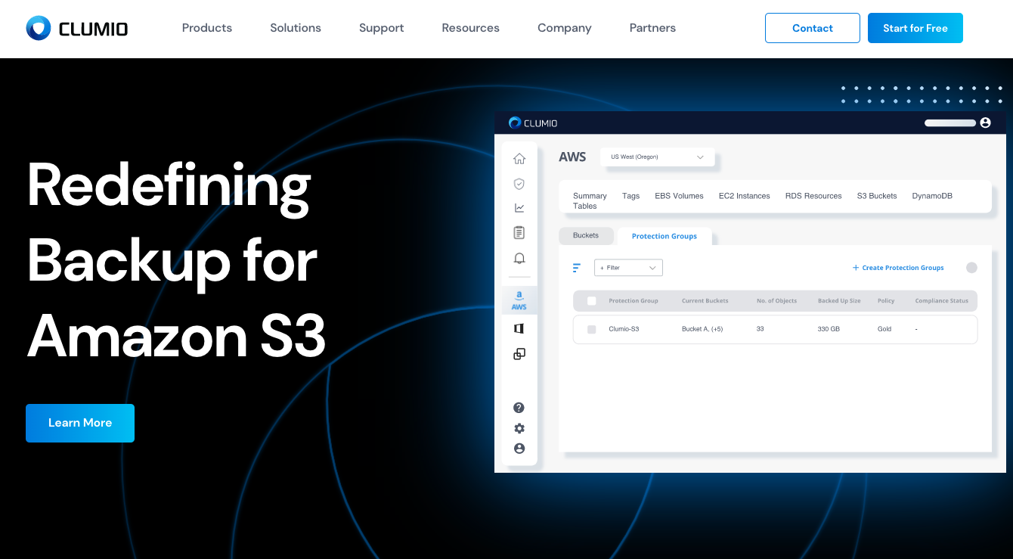1013x559 pixels.
Task: Check the select-all checkbox in table header
Action: pyautogui.click(x=592, y=301)
